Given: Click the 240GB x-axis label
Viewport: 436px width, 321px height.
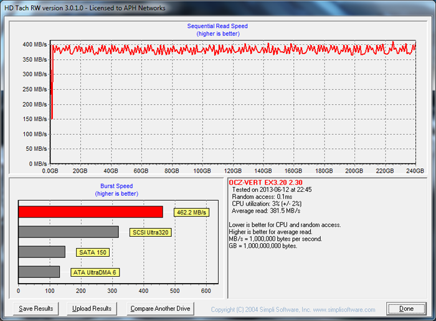Looking at the screenshot, I should tap(416, 170).
